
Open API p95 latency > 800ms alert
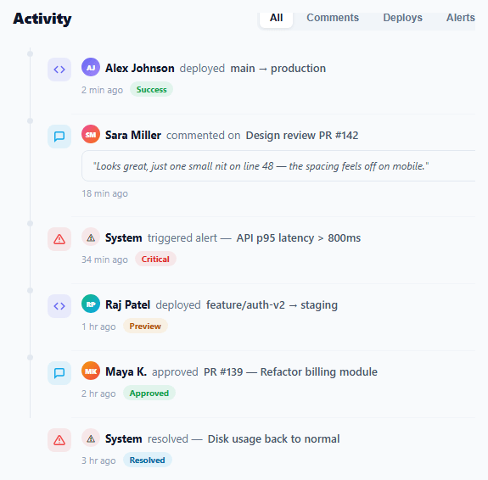pos(299,238)
